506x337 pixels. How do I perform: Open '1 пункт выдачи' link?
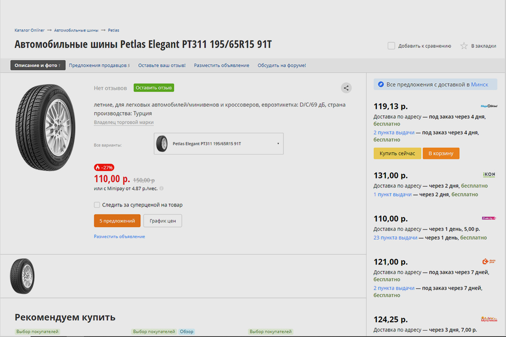tap(392, 194)
